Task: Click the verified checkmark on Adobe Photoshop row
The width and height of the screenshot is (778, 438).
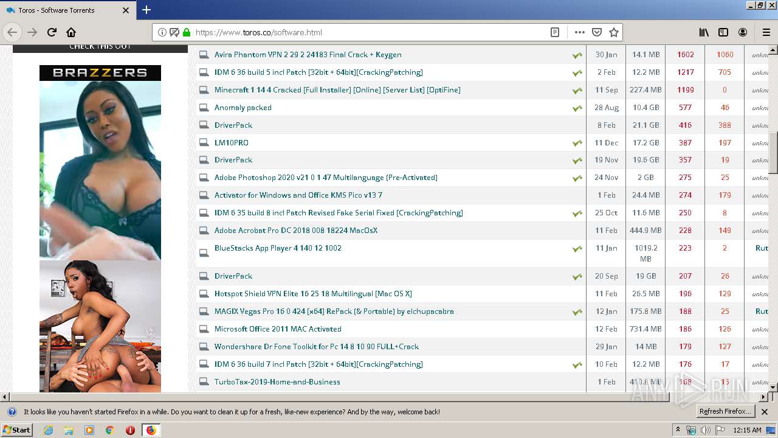Action: tap(577, 178)
